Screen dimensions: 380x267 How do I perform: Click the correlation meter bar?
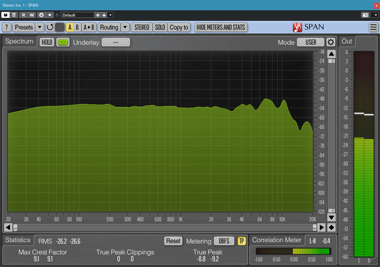click(x=293, y=251)
